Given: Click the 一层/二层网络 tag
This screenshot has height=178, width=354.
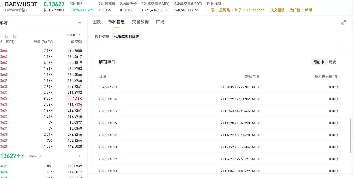Looking at the screenshot, I should tap(218, 10).
